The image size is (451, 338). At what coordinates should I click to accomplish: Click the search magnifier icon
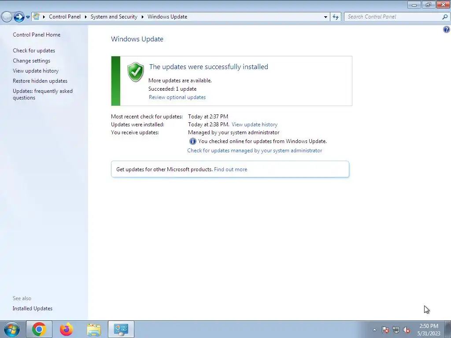tap(445, 17)
